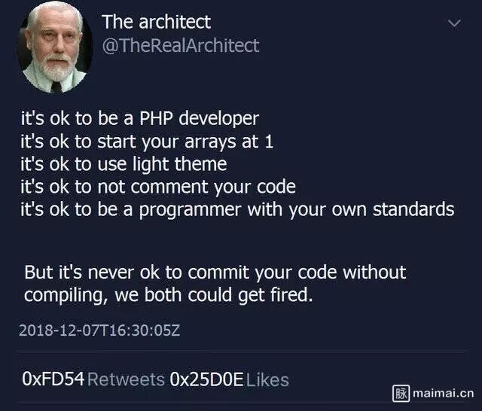Click the 0x25D0E like count

206,379
